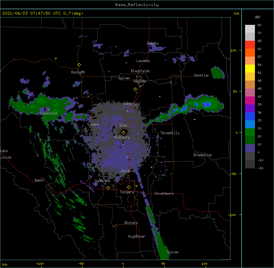Screen dimensions: 274x268
Task: Click the radar-center diamond between Olds and Didsbury
Action: click(x=123, y=133)
